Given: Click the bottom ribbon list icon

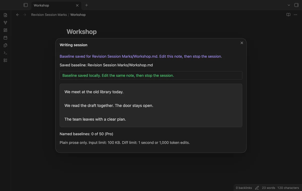Looking at the screenshot, I should click(x=5, y=60).
